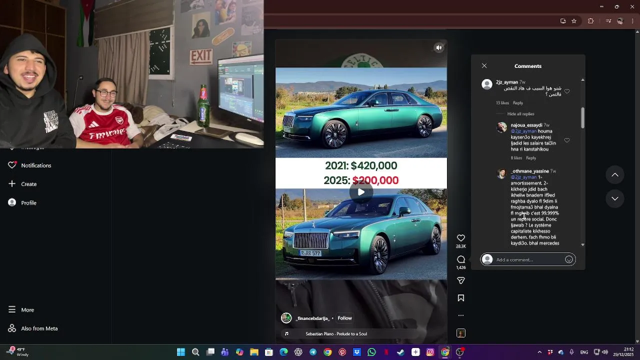Go to the previous reel with up chevron
Image resolution: width=640 pixels, height=360 pixels.
click(x=615, y=174)
